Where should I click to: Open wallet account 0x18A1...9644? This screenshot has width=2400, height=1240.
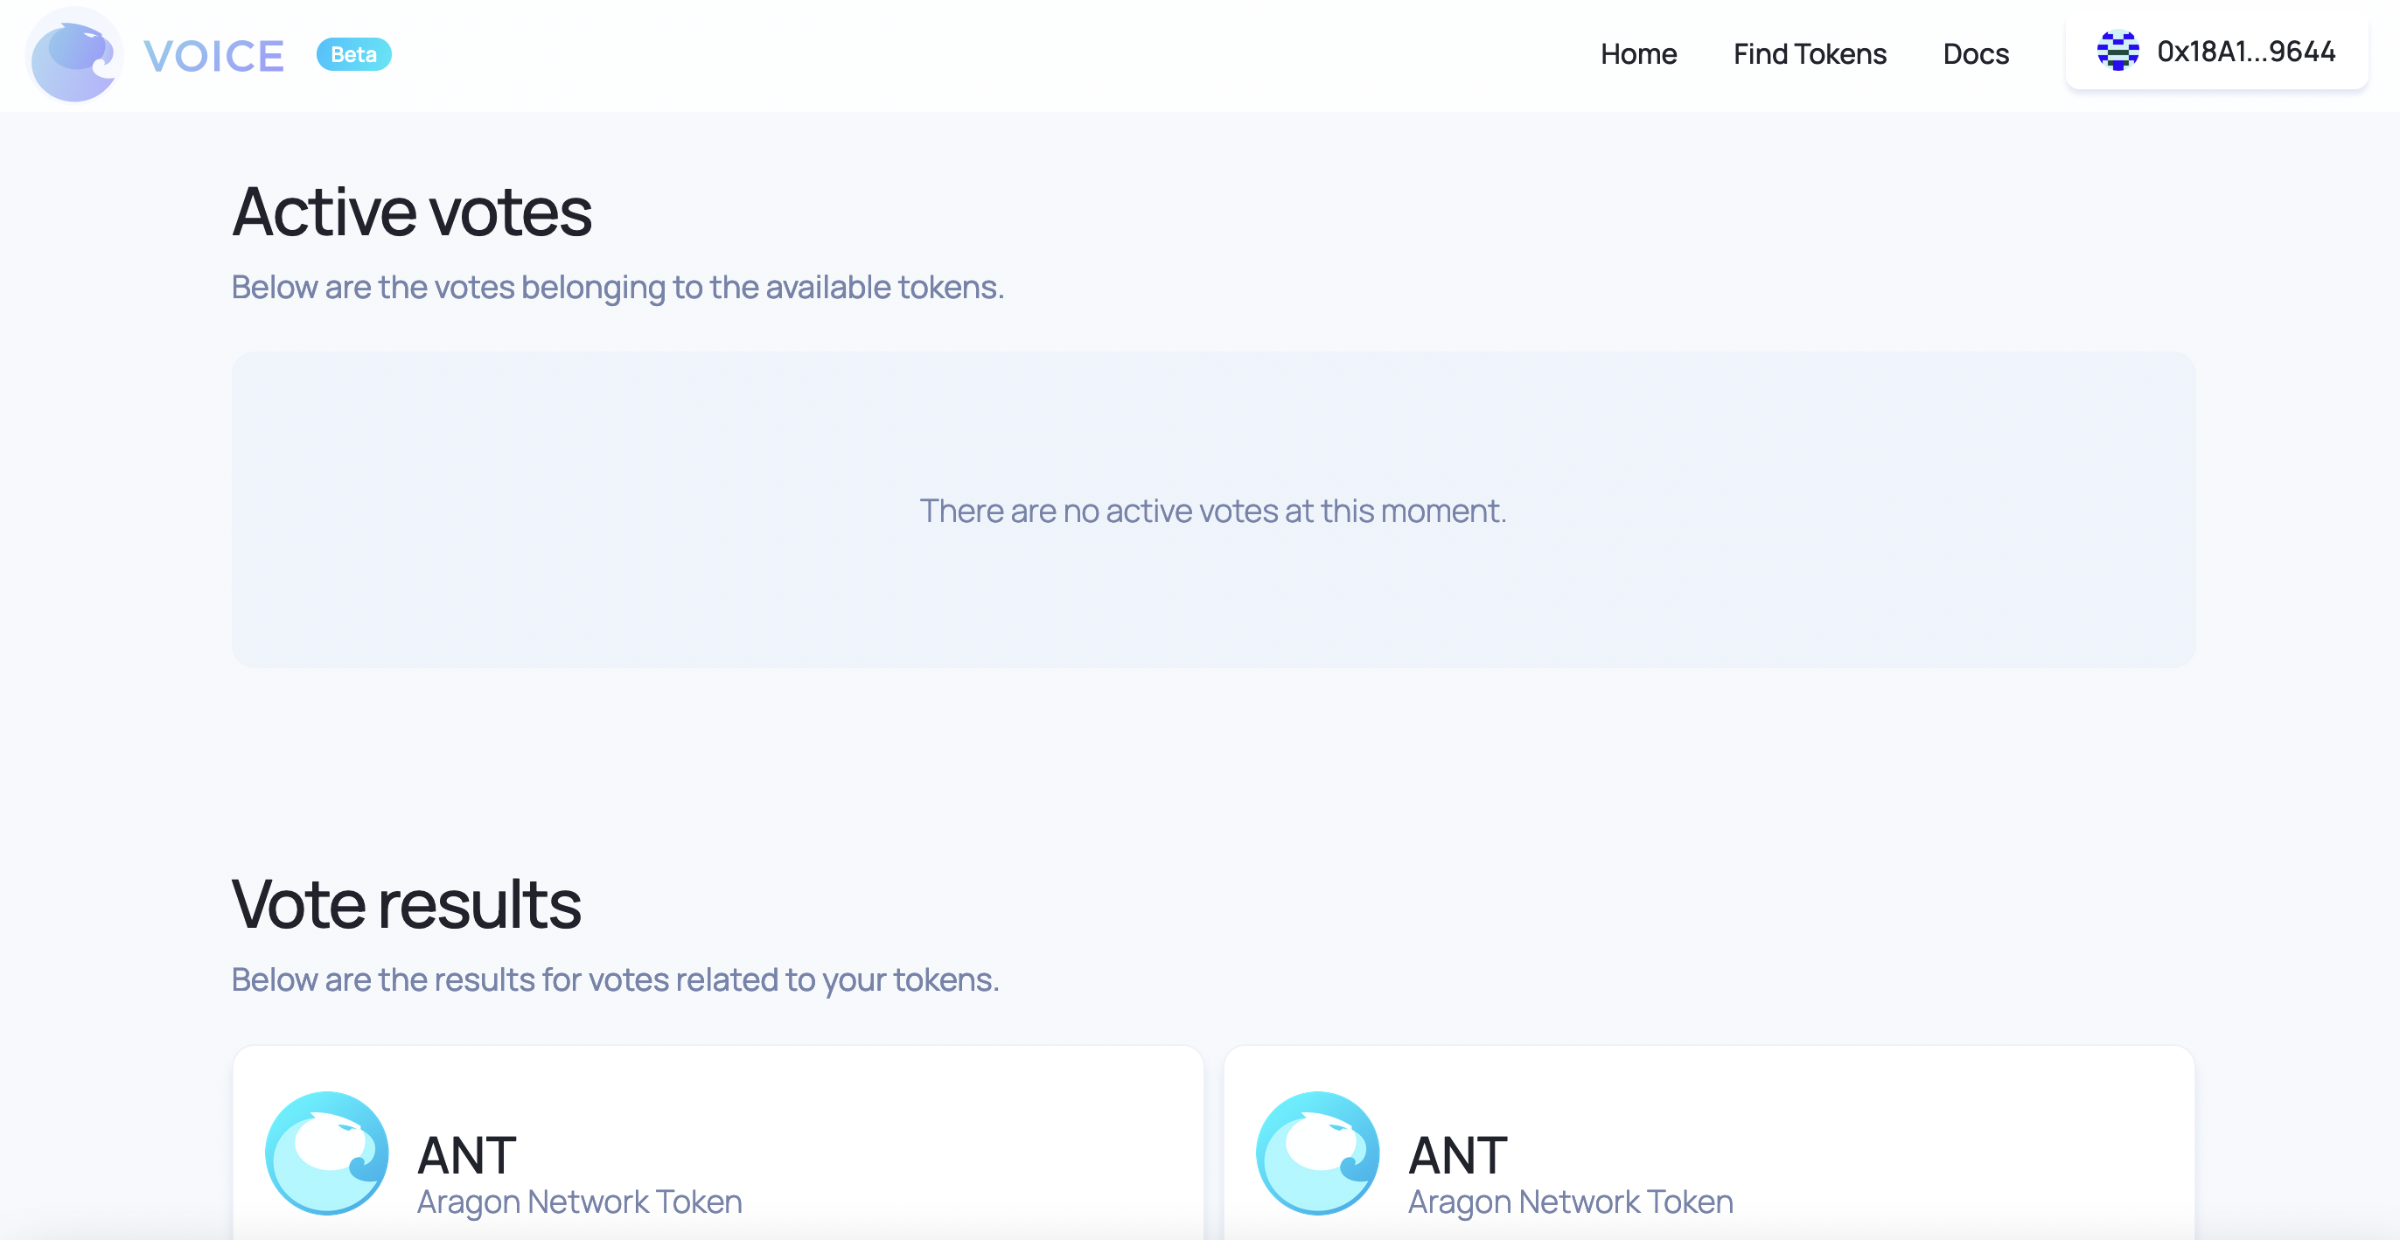coord(2216,52)
